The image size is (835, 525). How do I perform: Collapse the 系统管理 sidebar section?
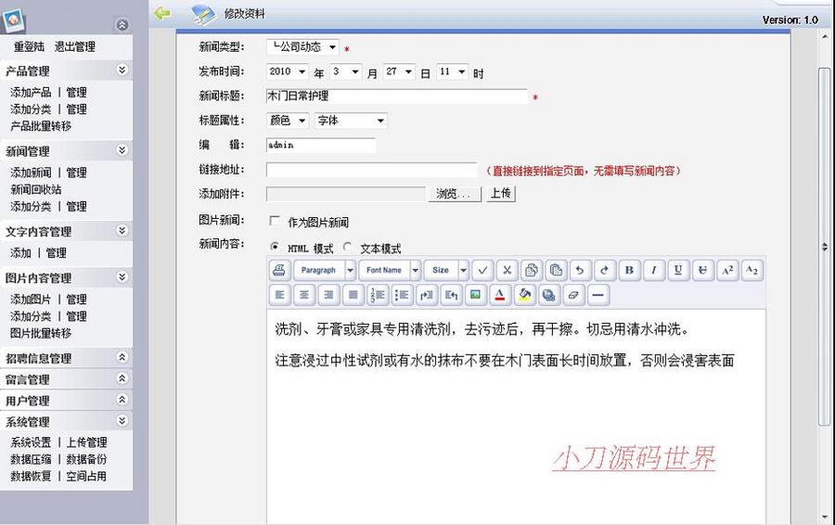coord(122,420)
